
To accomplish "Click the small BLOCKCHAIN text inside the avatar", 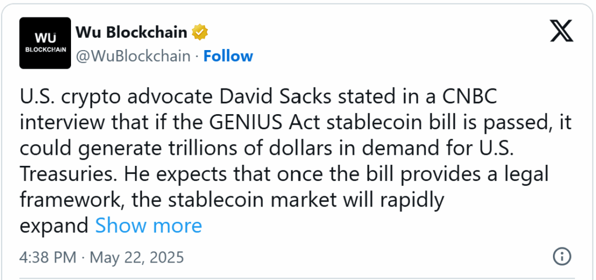I will click(x=45, y=49).
